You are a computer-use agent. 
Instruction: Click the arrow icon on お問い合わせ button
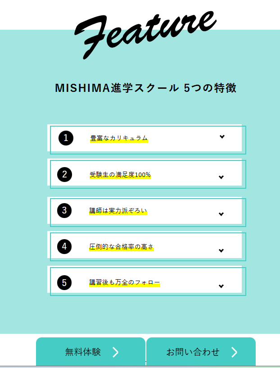[x=234, y=352]
